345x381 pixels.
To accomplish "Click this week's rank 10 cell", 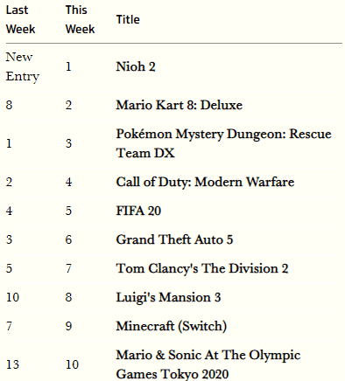I will [x=72, y=364].
